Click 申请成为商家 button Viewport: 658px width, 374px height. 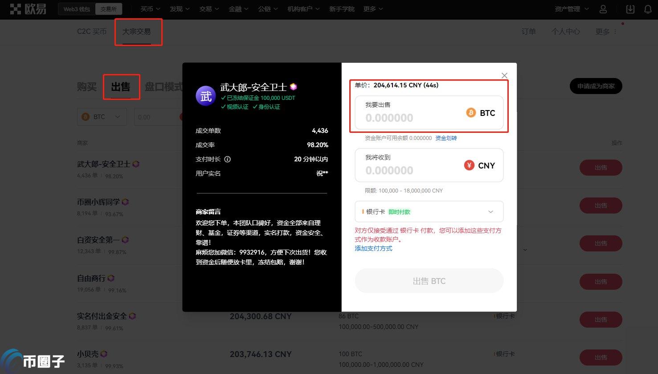(x=596, y=86)
